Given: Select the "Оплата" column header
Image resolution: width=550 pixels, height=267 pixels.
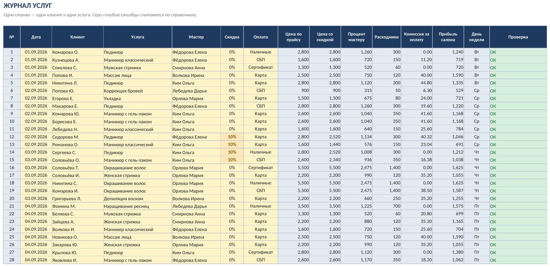Looking at the screenshot, I should point(260,37).
